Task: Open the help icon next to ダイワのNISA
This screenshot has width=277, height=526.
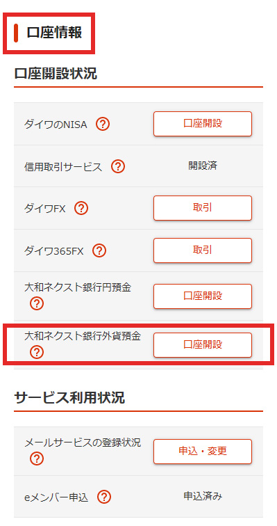Action: pos(103,125)
